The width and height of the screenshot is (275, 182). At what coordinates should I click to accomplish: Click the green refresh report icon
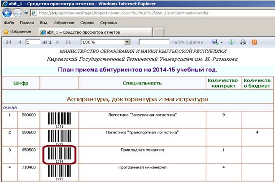point(231,42)
